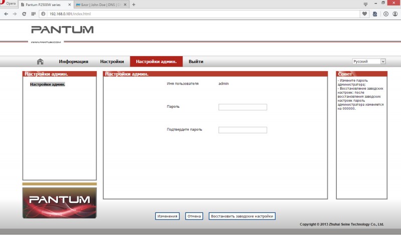Select the Выйти logout menu item
Screen dimensions: 401x235
coord(195,62)
